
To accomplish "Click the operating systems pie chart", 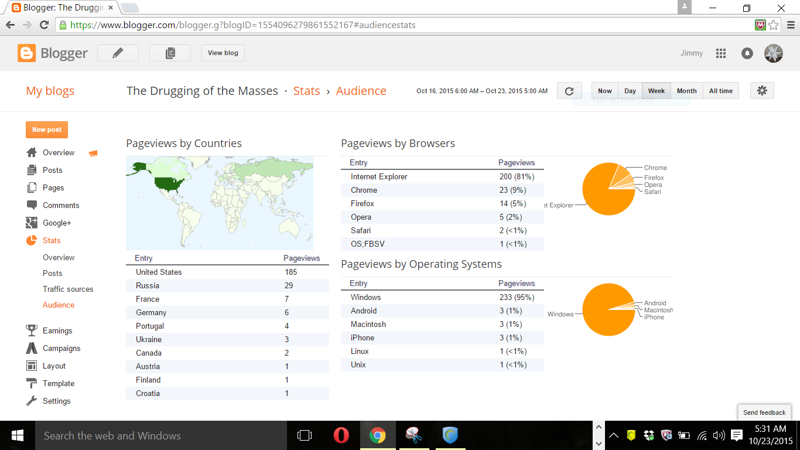I will pyautogui.click(x=608, y=309).
